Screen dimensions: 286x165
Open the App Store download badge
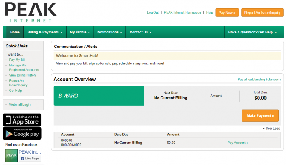22,120
